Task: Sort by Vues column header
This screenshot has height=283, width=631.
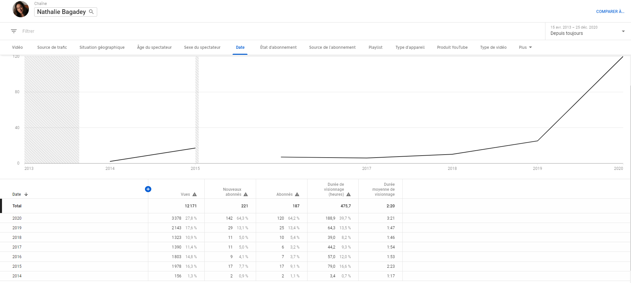Action: [x=185, y=194]
